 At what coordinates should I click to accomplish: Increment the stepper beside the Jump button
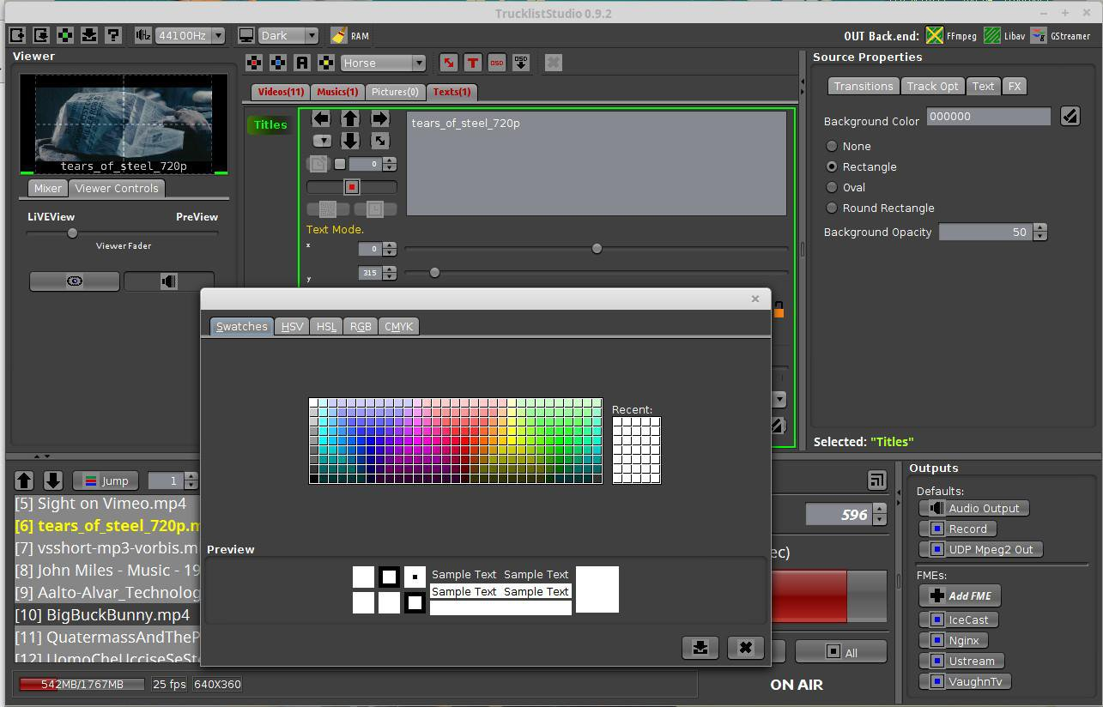click(x=191, y=476)
